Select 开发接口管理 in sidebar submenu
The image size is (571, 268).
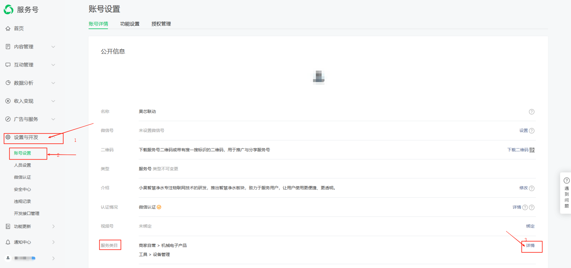[27, 213]
